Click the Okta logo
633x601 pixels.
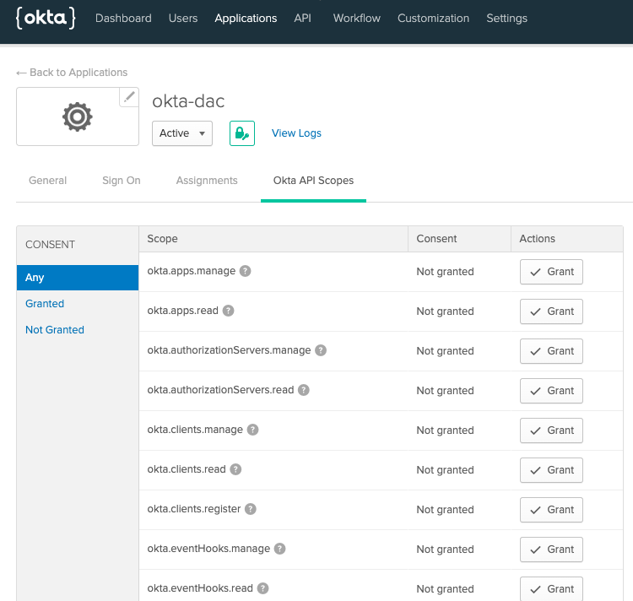coord(46,18)
